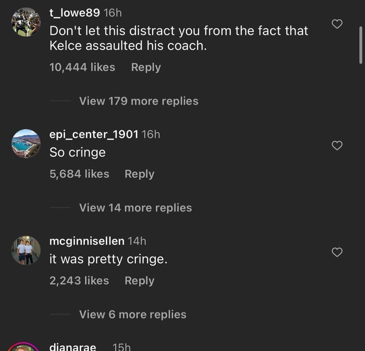See the 2,243 likes on comment

click(79, 281)
